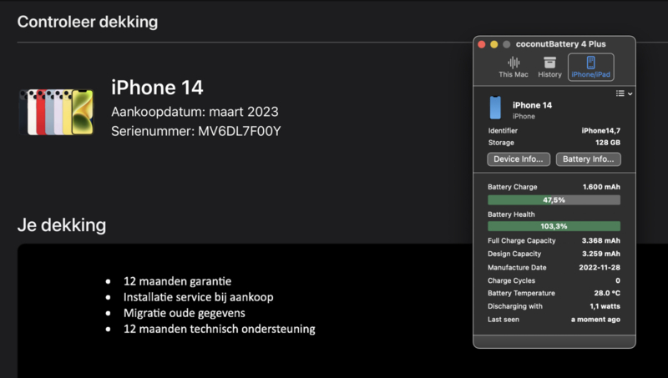
Task: Open the device list dropdown icon
Action: click(624, 93)
